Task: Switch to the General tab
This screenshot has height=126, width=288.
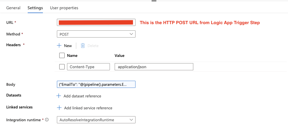Action: pos(13,8)
